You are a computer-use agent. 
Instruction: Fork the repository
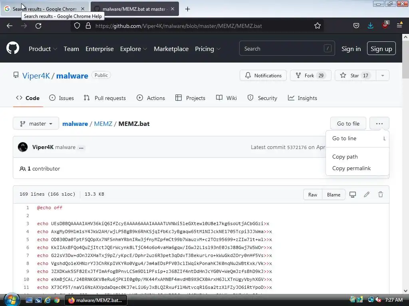pos(311,75)
